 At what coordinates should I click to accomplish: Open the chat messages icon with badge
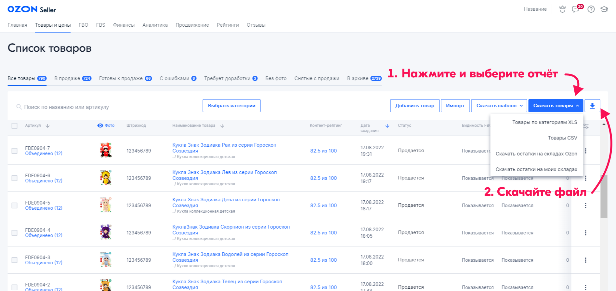tap(576, 9)
